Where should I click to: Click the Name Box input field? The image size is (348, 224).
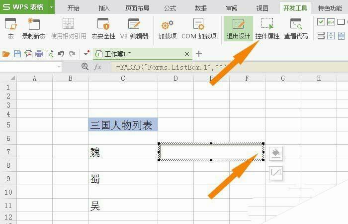(x=28, y=67)
